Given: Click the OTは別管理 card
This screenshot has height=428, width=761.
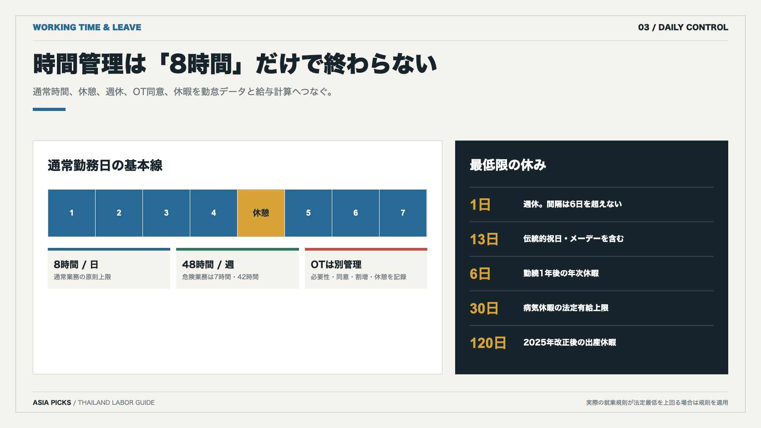Looking at the screenshot, I should 366,268.
